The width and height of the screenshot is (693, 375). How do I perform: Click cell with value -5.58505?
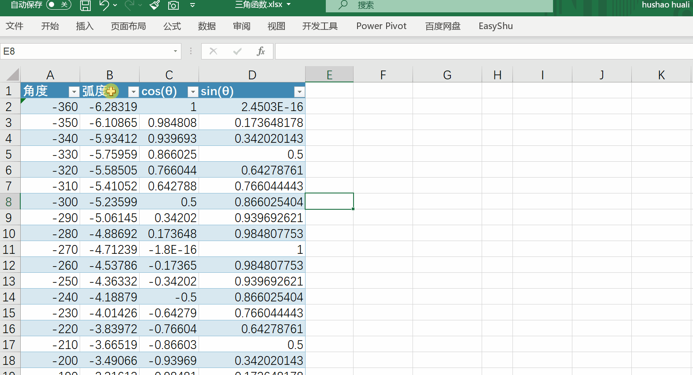pos(110,170)
